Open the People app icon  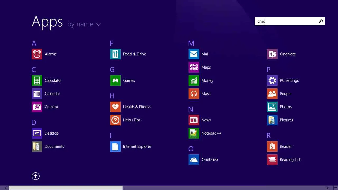coord(272,94)
